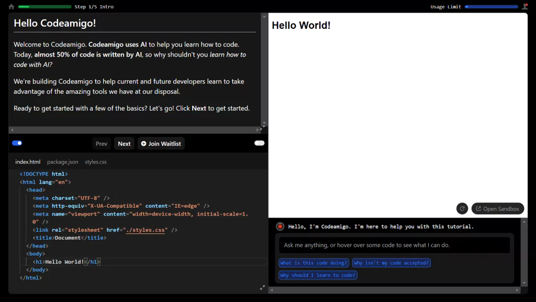Click the closing '</body>' code line
536x302 pixels.
37,270
